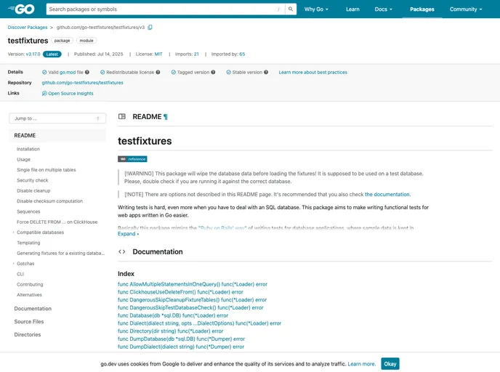
Task: Click Learn more in cookie banner
Action: pyautogui.click(x=362, y=364)
